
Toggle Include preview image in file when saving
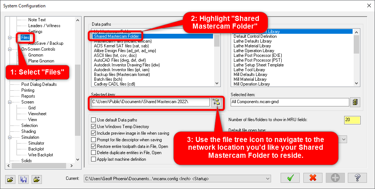(94, 133)
